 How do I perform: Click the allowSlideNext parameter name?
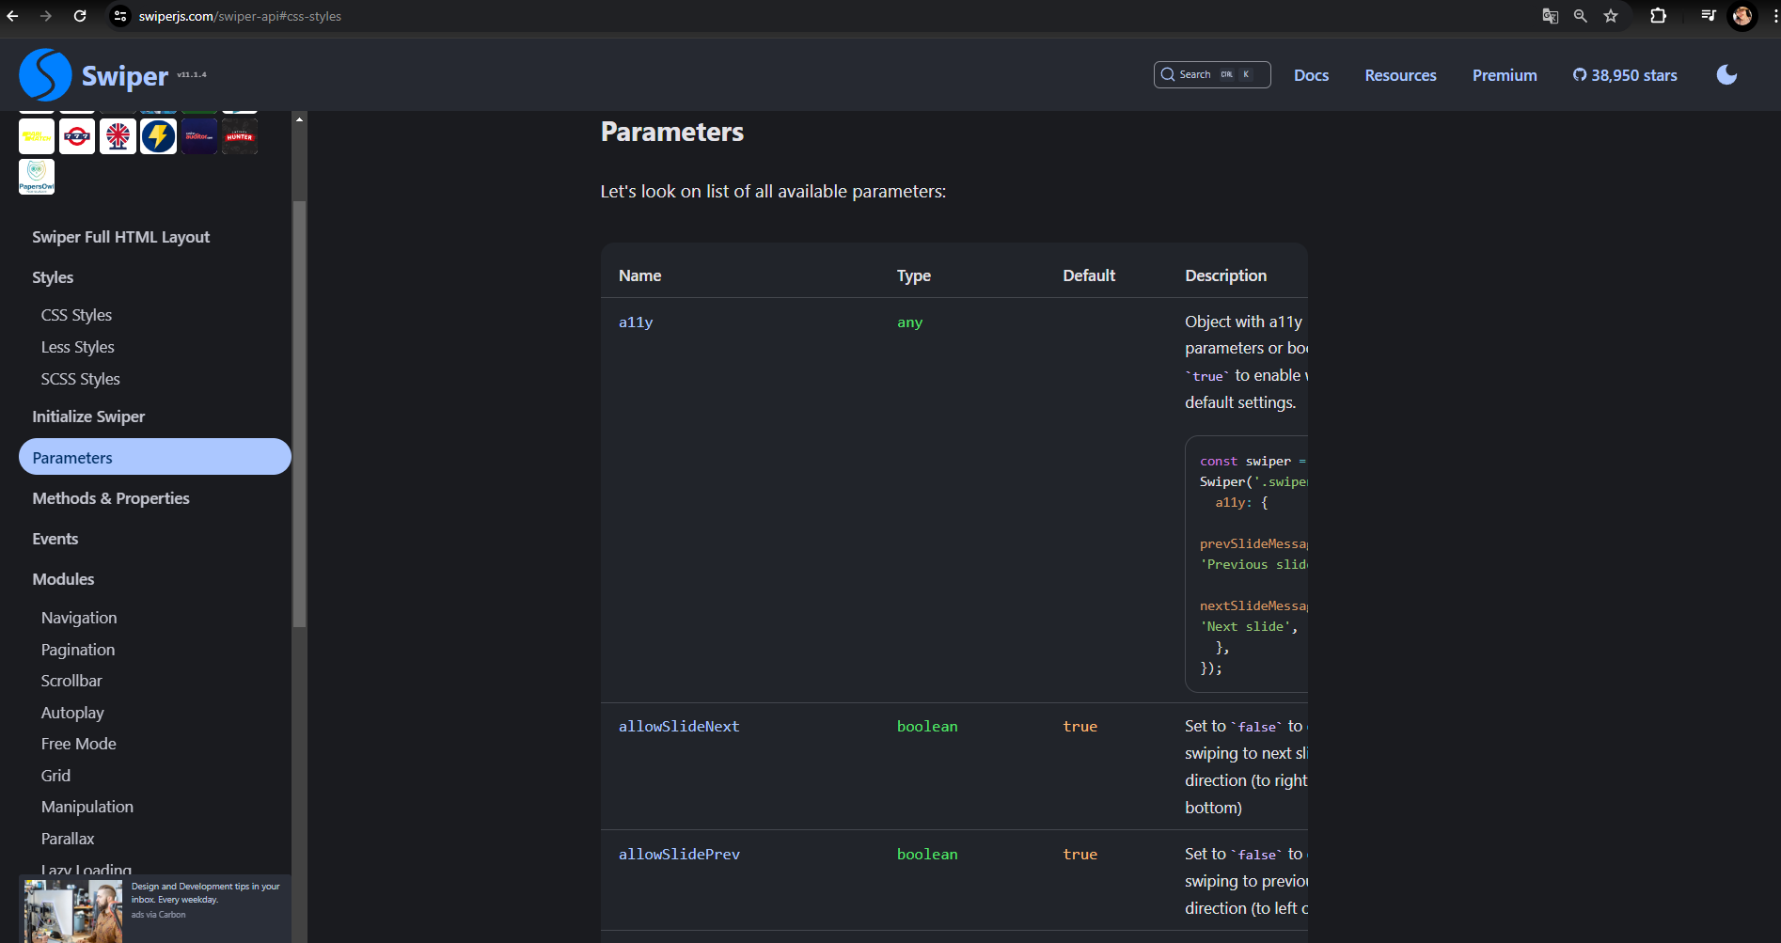click(x=679, y=727)
